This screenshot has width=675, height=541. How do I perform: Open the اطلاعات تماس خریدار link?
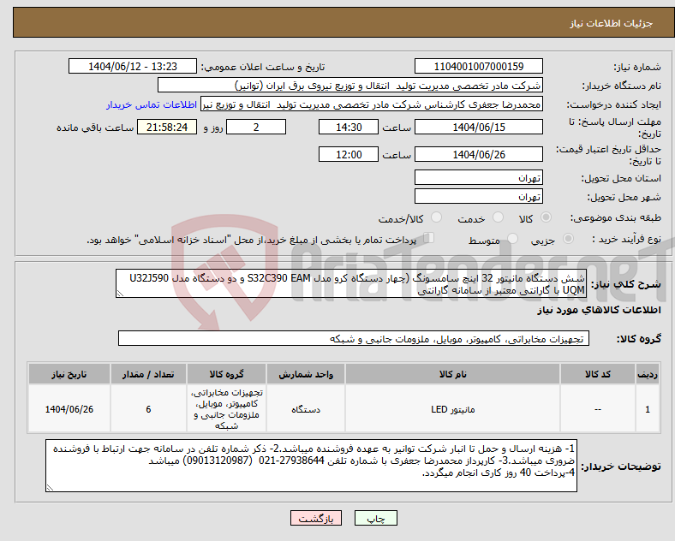point(152,104)
